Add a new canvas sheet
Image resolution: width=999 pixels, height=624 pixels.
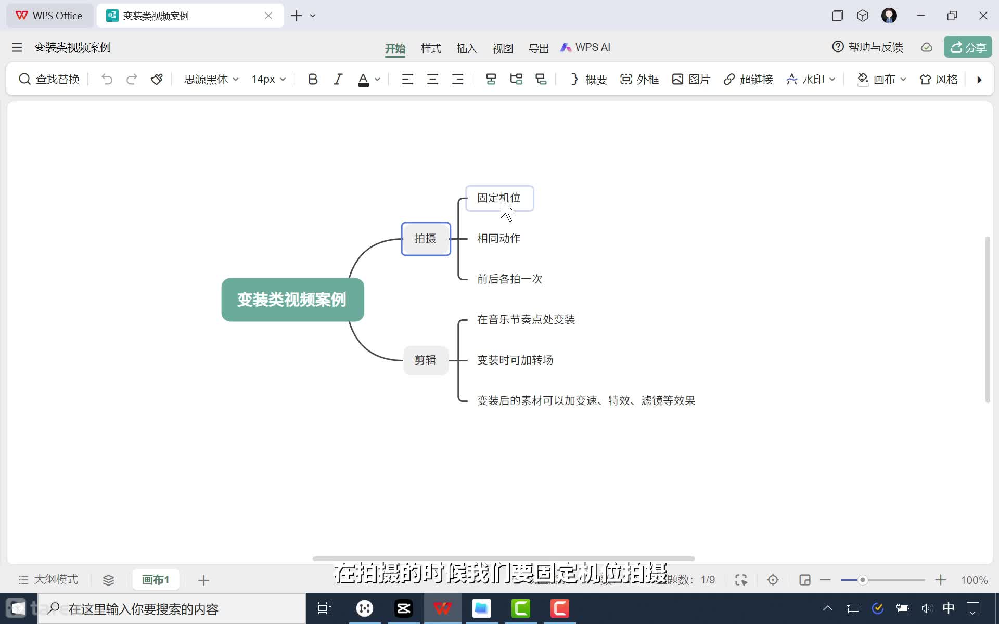click(x=203, y=580)
